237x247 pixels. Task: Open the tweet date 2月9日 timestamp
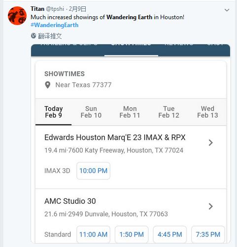77,9
